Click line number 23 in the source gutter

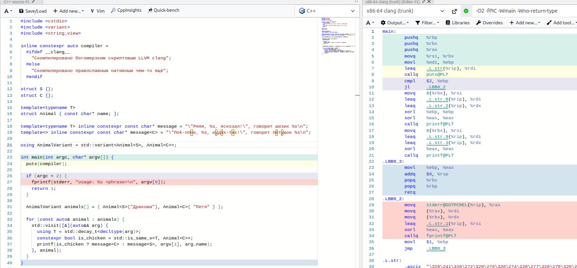coord(9,158)
